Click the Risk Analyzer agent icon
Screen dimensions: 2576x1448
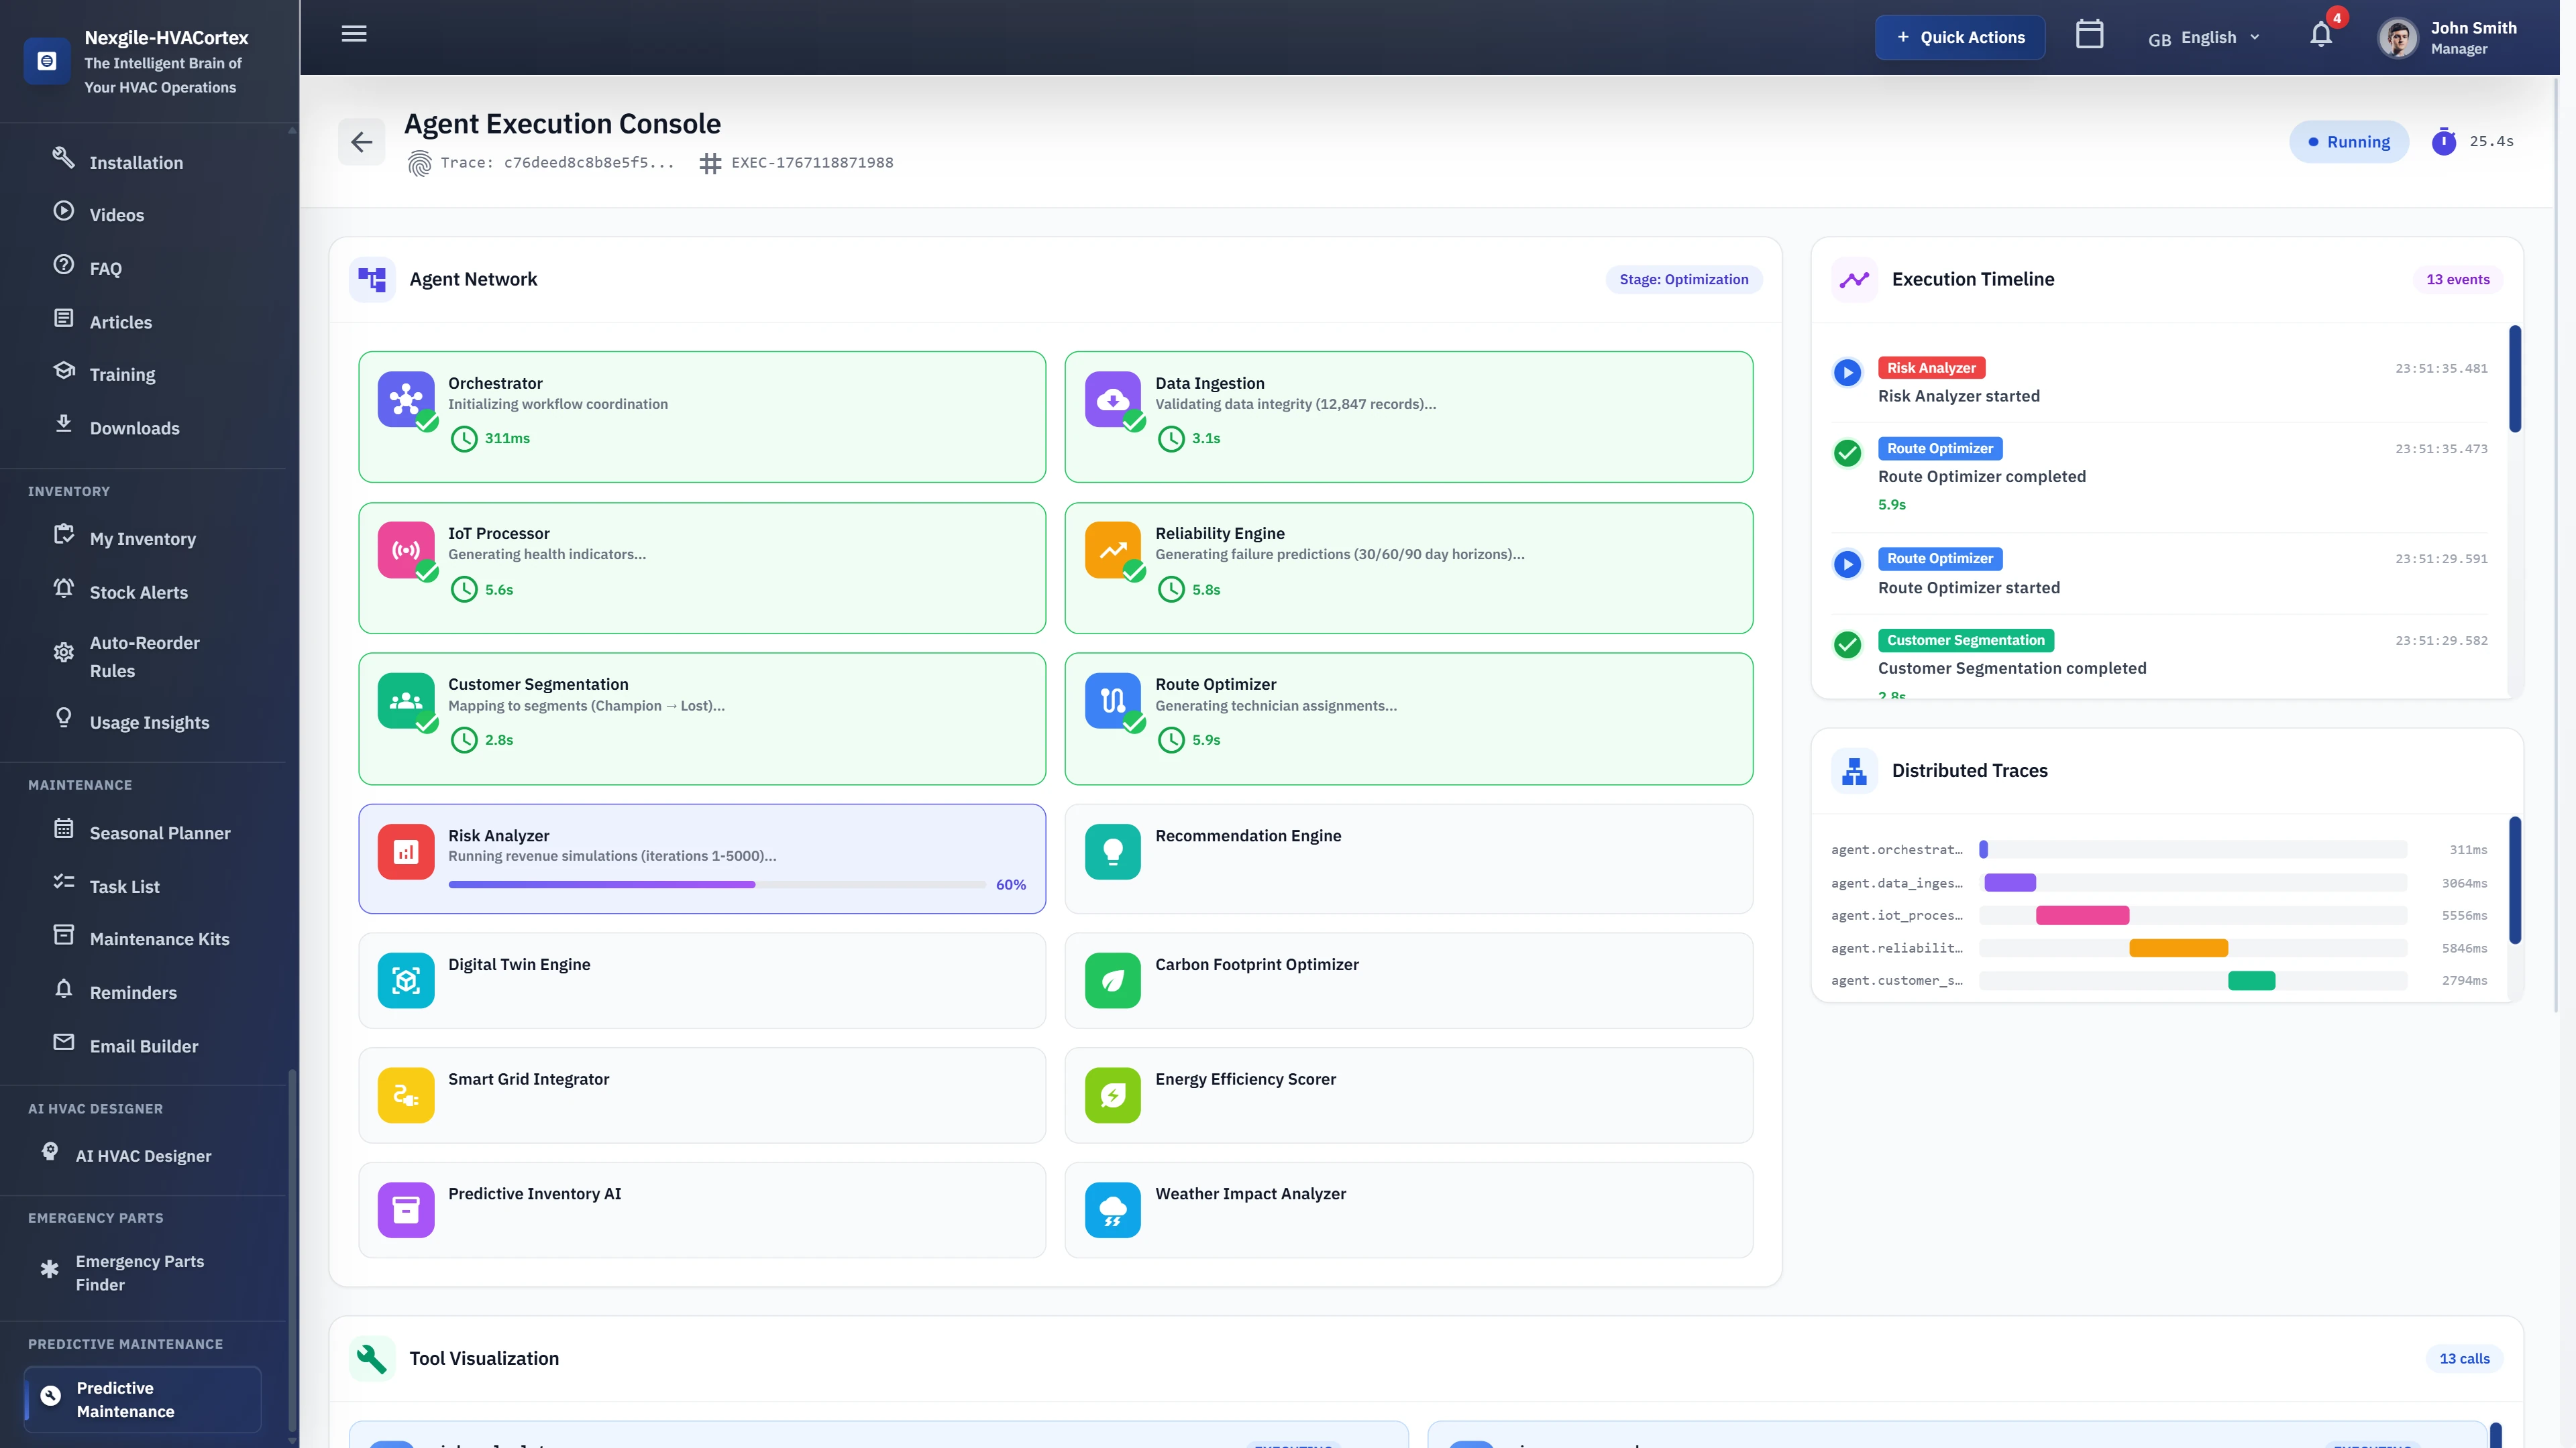point(406,851)
